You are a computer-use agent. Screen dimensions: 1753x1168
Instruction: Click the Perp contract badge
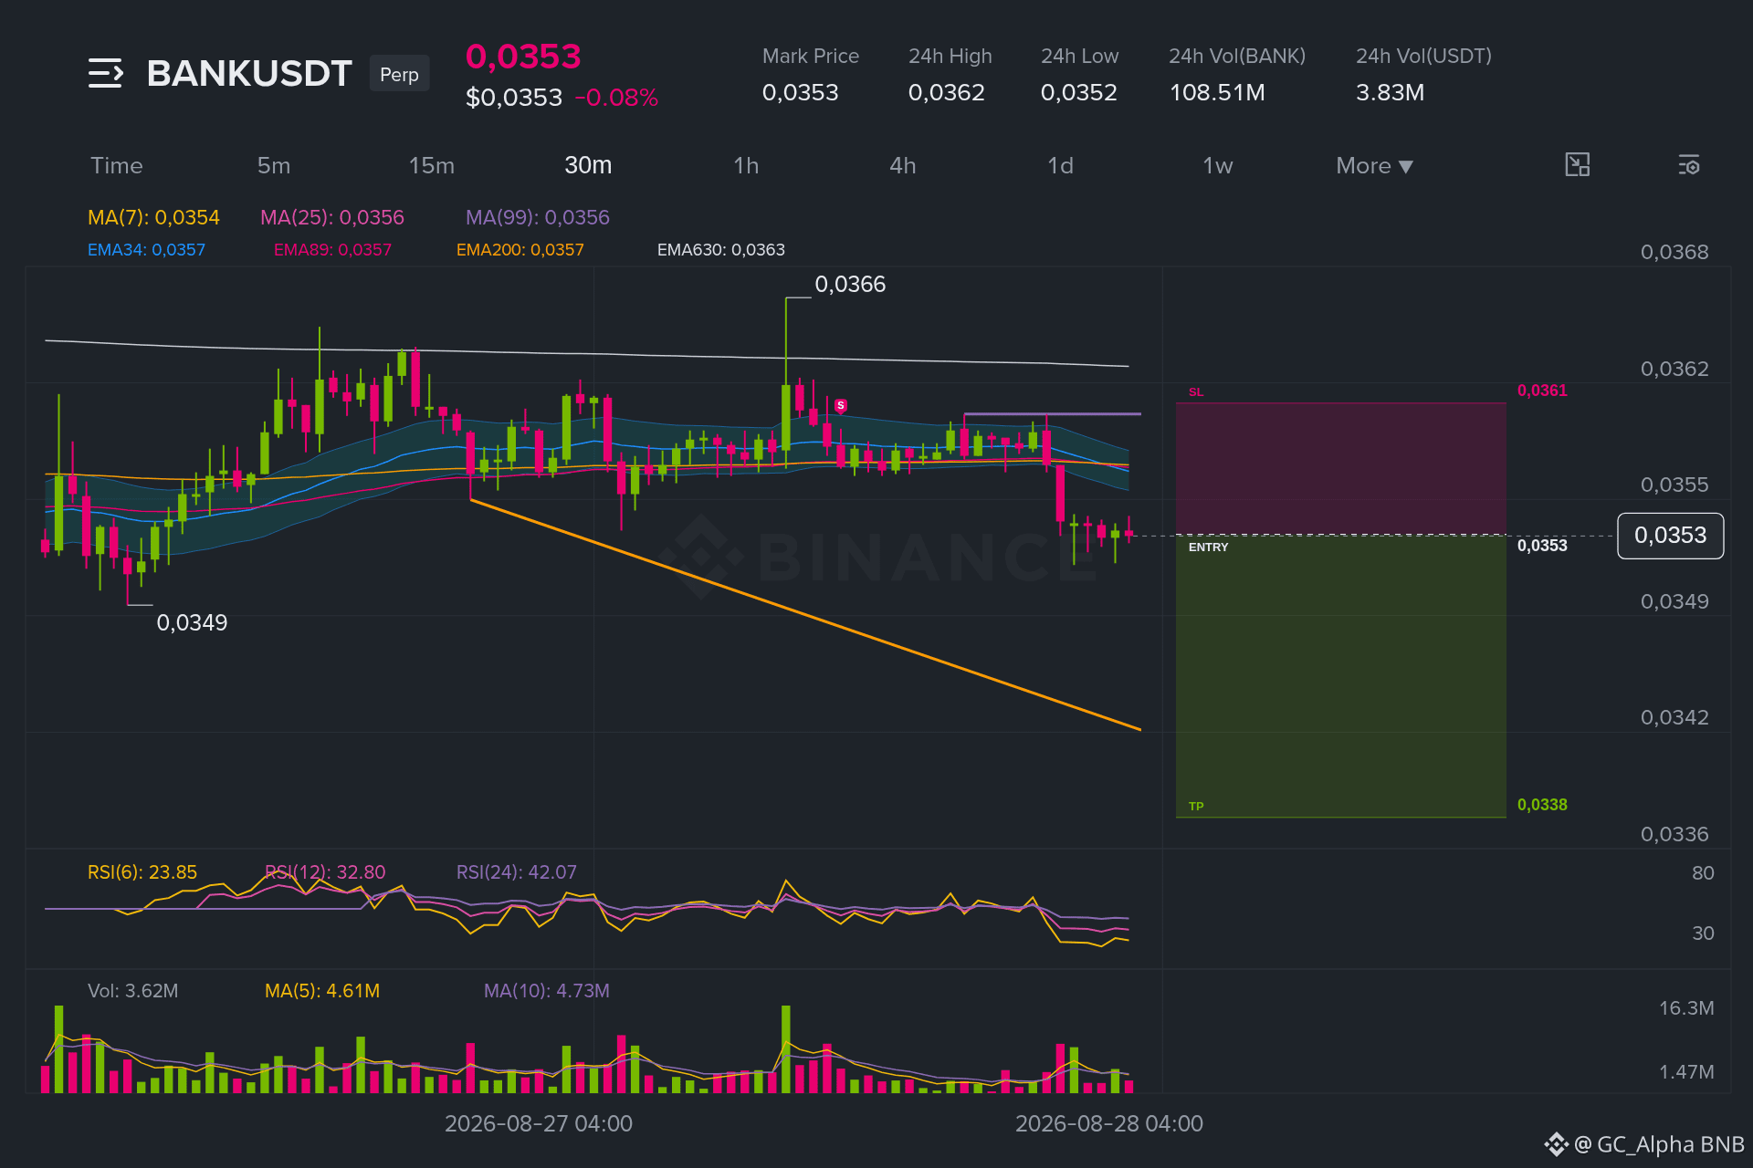pyautogui.click(x=399, y=74)
